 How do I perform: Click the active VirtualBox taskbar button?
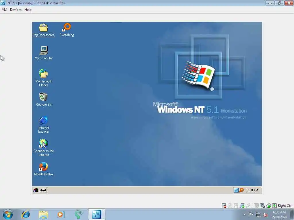tap(97, 214)
